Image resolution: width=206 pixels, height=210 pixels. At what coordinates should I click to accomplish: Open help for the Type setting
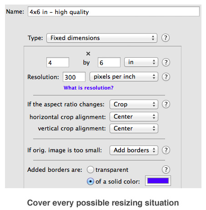pos(165,38)
